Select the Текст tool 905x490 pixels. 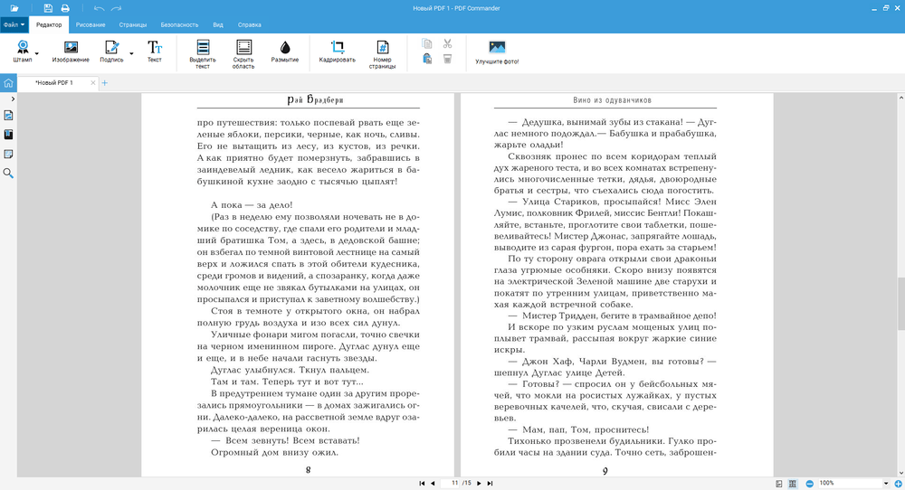[154, 52]
